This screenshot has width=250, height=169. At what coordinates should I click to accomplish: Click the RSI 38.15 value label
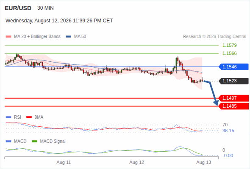pyautogui.click(x=228, y=131)
